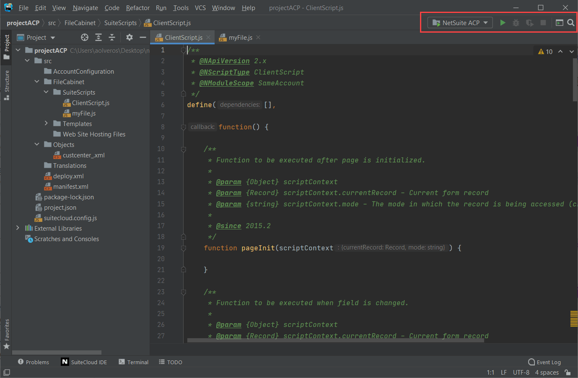Expand the Templates folder

click(46, 123)
